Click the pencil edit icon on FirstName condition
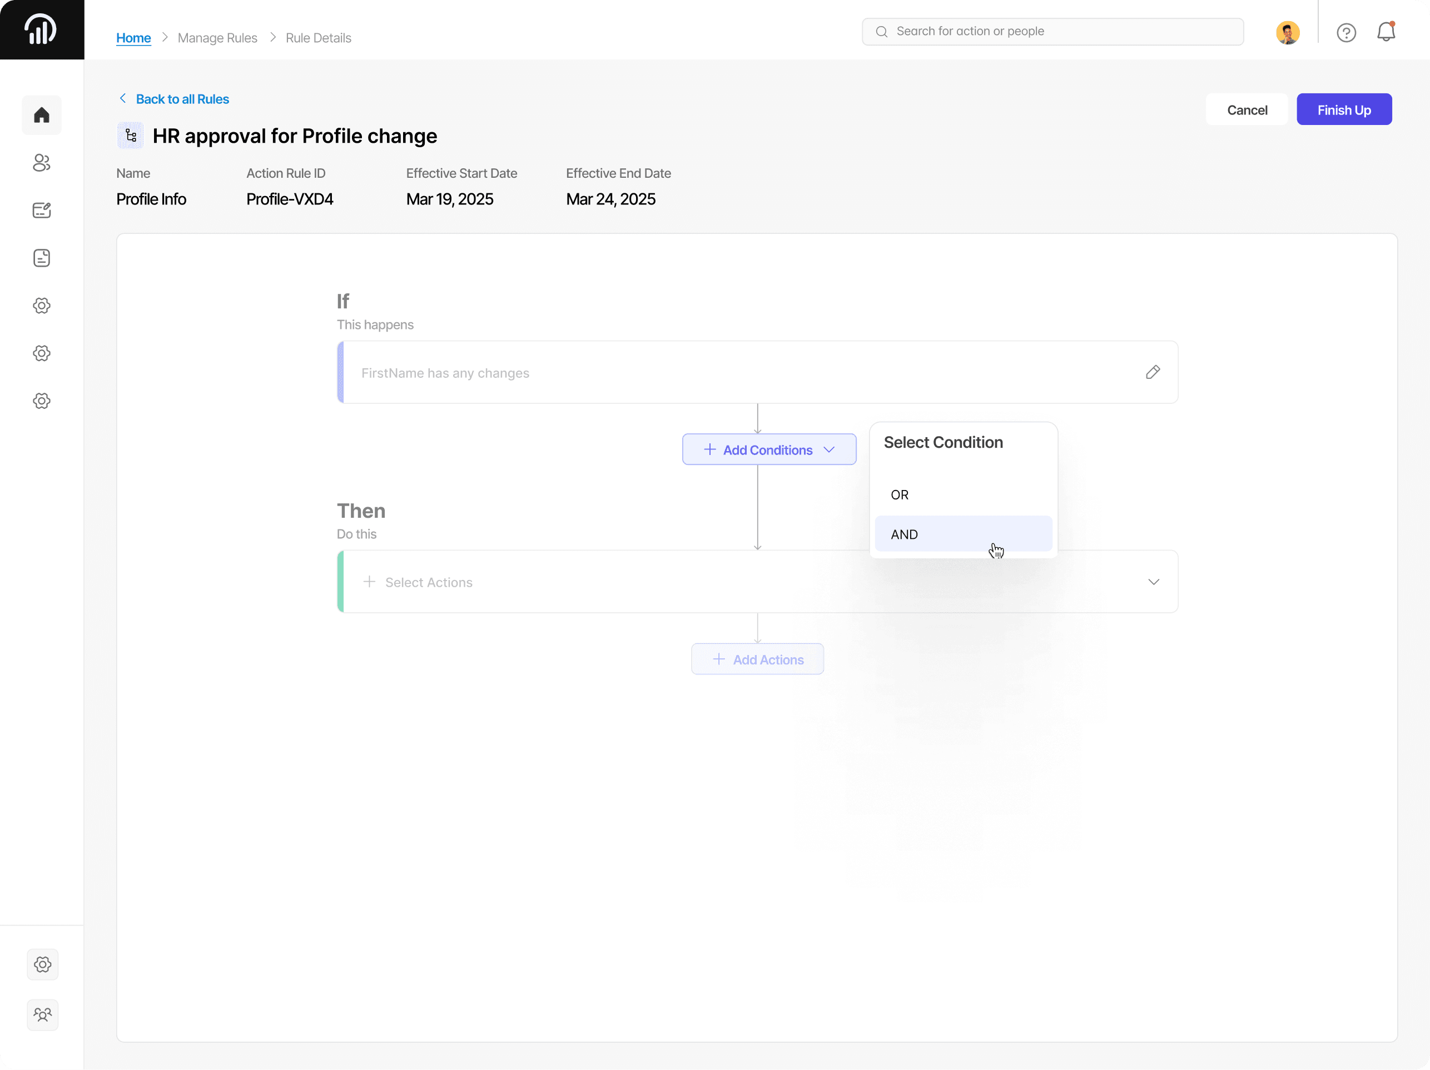The image size is (1430, 1070). point(1153,372)
